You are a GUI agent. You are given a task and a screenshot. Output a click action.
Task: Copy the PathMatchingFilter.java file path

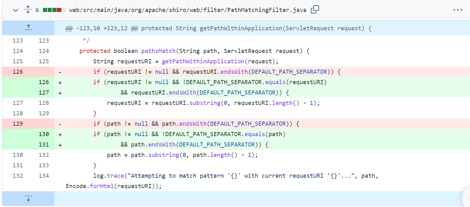tap(315, 10)
